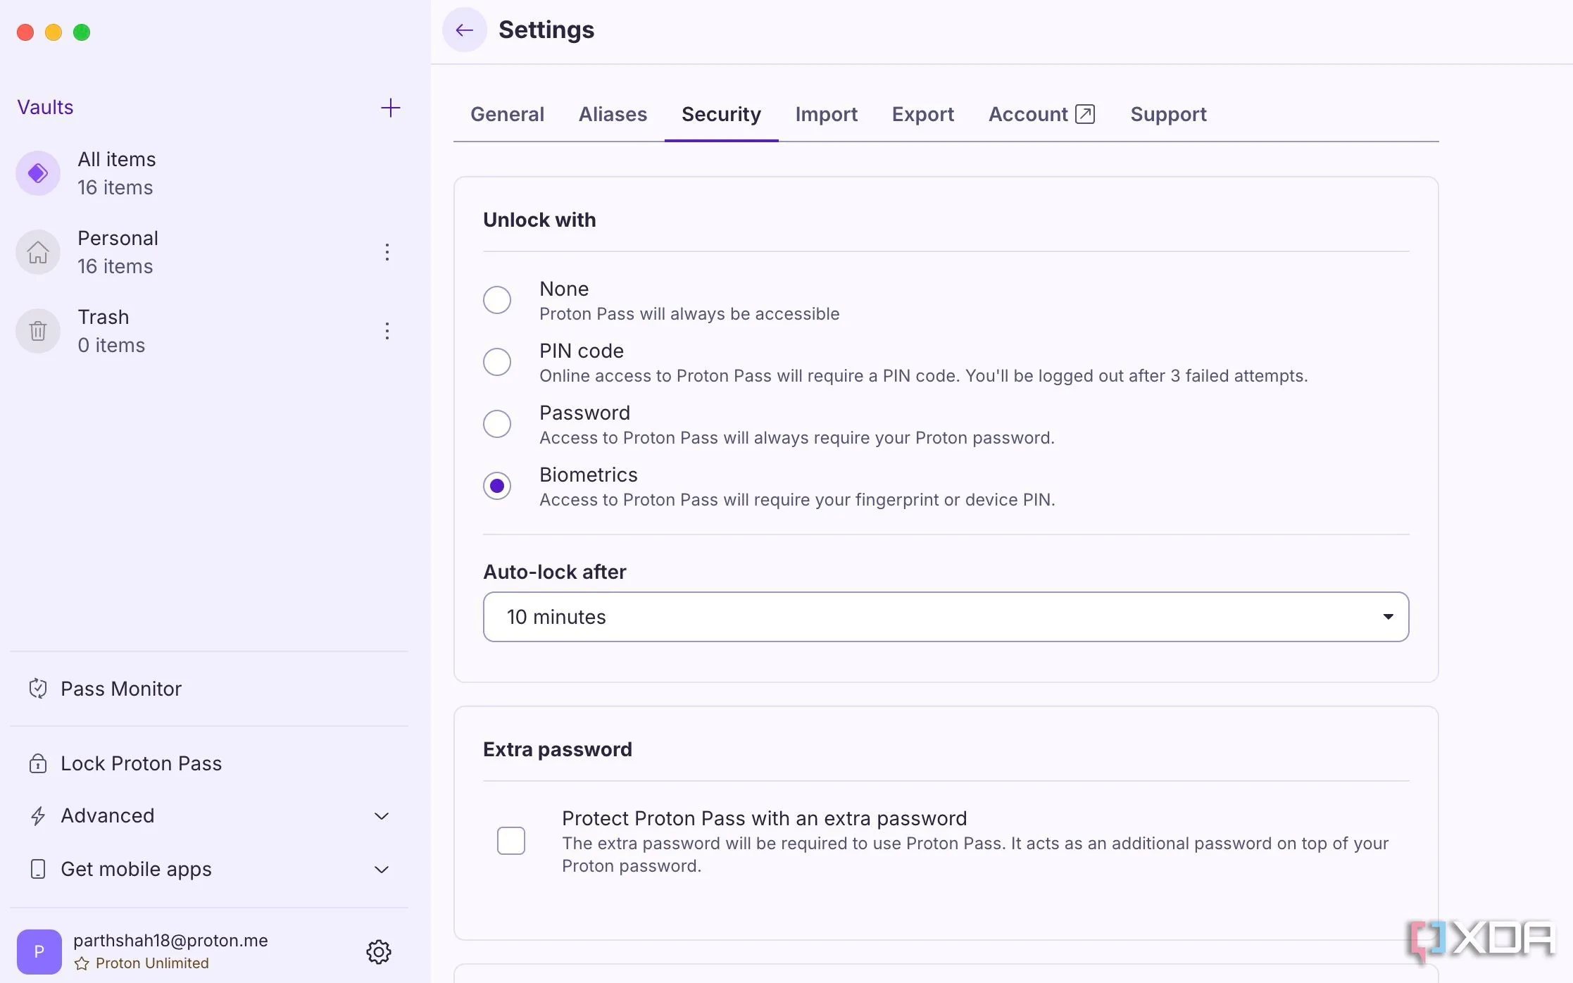The width and height of the screenshot is (1573, 983).
Task: Click the Proton Unlimited plan label
Action: (x=152, y=963)
